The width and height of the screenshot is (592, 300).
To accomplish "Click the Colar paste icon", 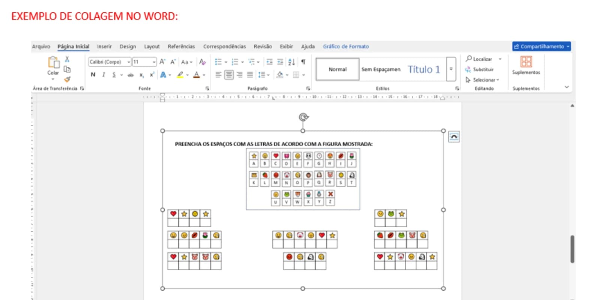I will pos(53,62).
